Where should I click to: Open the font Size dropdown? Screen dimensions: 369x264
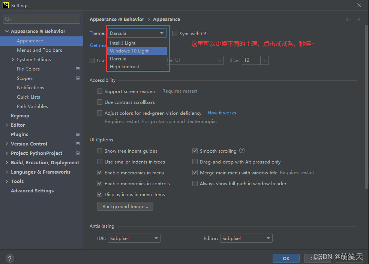265,60
